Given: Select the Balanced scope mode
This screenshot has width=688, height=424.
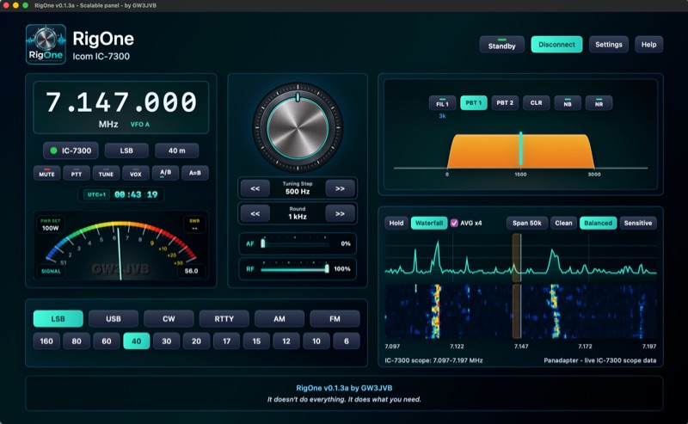Looking at the screenshot, I should [x=598, y=223].
